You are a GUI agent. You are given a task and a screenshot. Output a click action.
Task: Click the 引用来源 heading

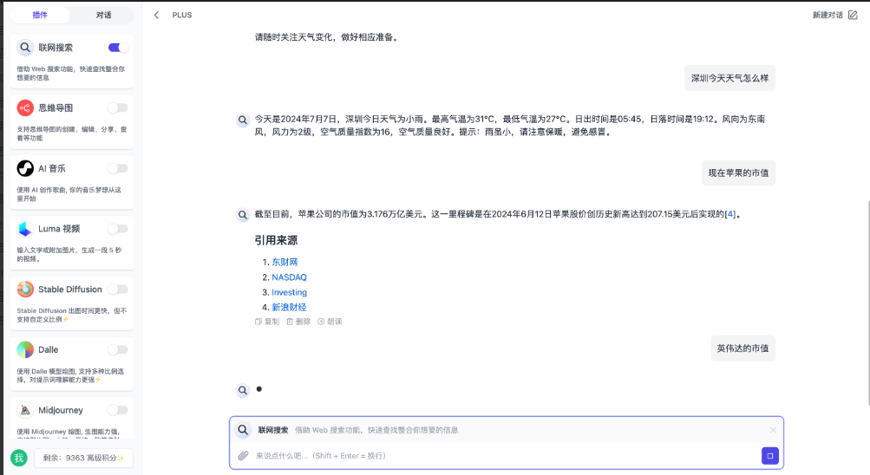pyautogui.click(x=276, y=240)
